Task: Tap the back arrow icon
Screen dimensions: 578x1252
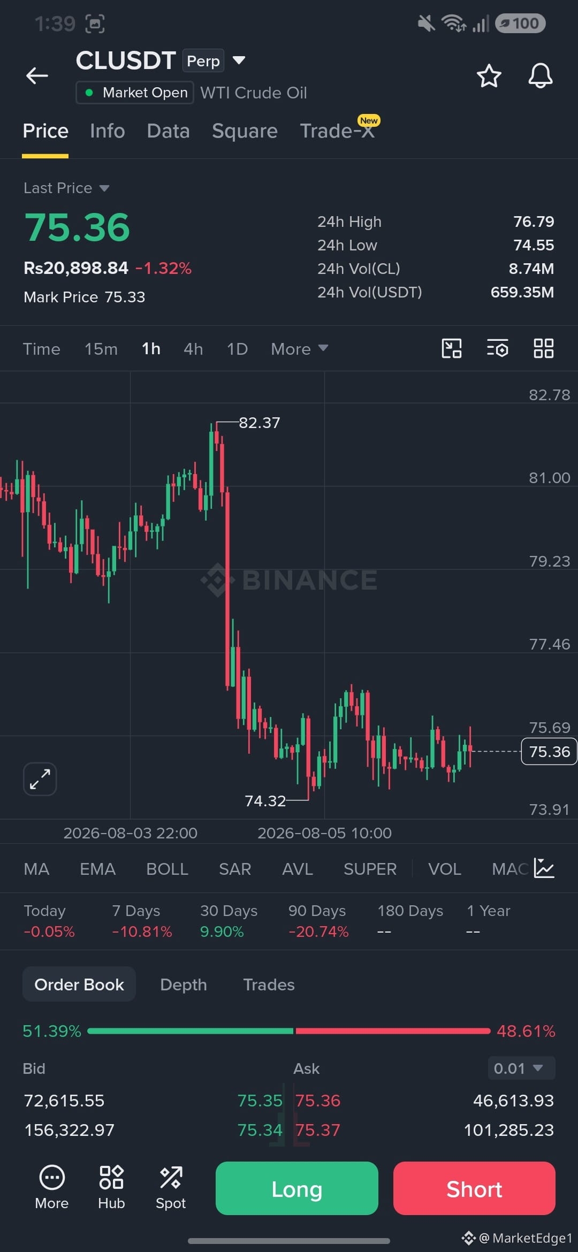Action: [37, 75]
